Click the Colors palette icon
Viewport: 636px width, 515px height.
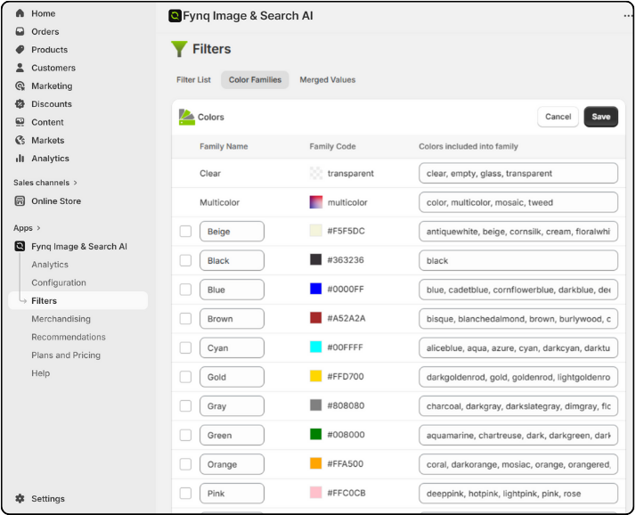(186, 117)
